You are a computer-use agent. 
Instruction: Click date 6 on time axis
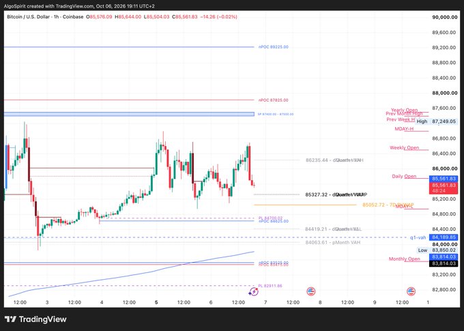click(x=211, y=302)
